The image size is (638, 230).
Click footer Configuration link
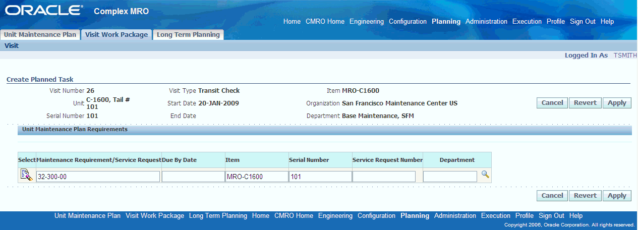[376, 215]
